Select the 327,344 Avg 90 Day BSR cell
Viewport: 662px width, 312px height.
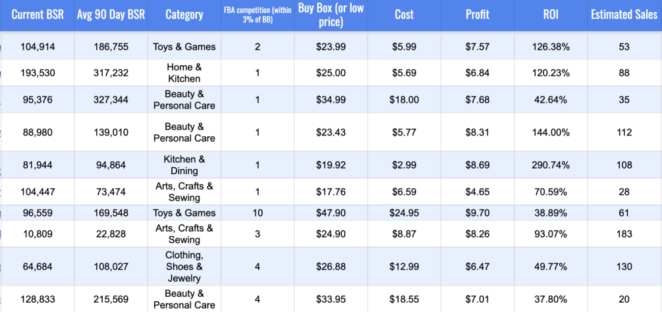111,99
